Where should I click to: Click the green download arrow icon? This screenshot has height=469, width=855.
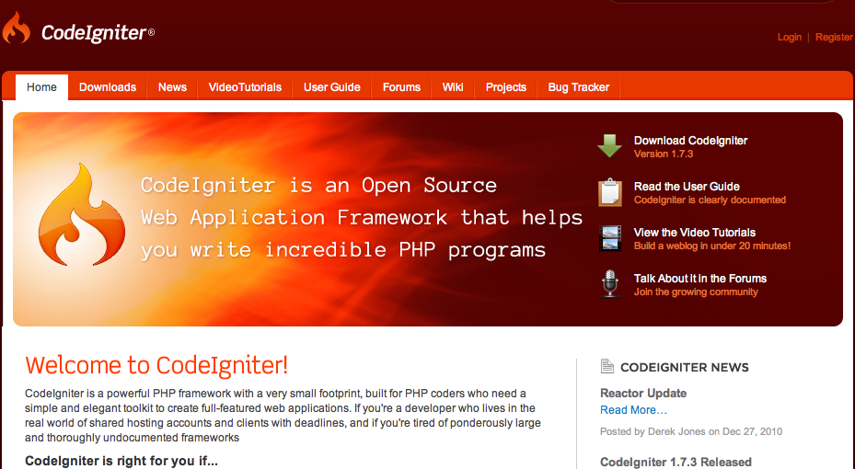609,145
